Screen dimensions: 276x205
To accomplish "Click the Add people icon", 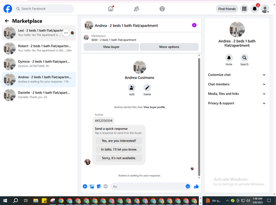I will 131,88.
